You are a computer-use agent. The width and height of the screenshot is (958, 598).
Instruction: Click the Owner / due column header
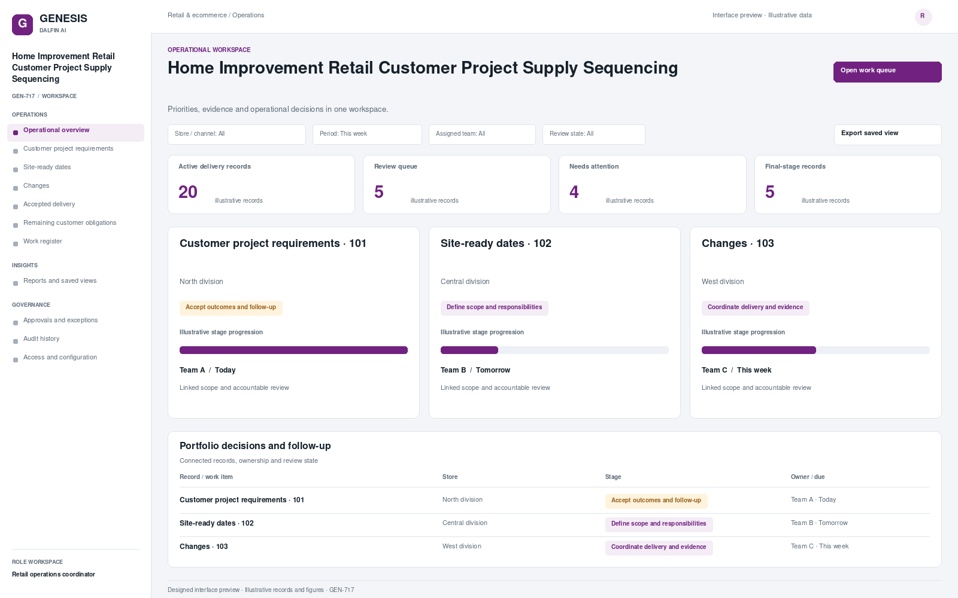tap(808, 477)
